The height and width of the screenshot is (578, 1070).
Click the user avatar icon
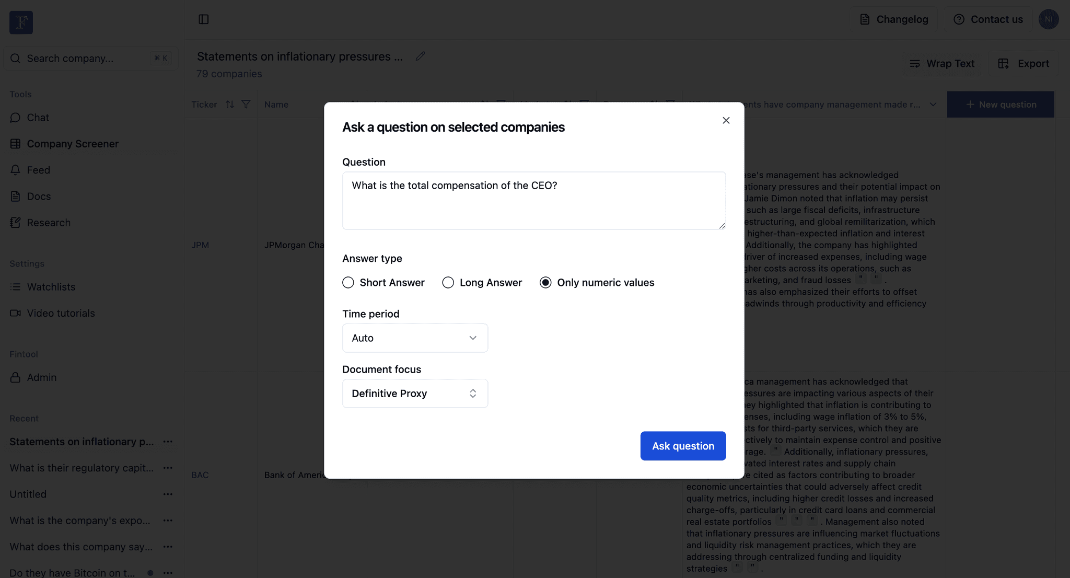point(1048,19)
